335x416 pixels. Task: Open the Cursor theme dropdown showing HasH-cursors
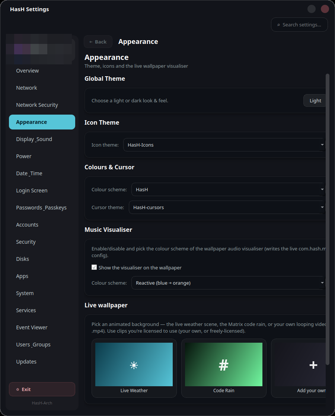(227, 207)
